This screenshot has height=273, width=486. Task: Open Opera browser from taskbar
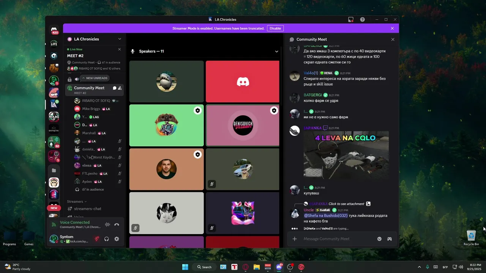(246, 267)
